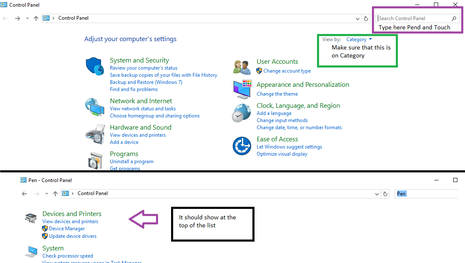
Task: Click View network status and tasks
Action: point(143,109)
